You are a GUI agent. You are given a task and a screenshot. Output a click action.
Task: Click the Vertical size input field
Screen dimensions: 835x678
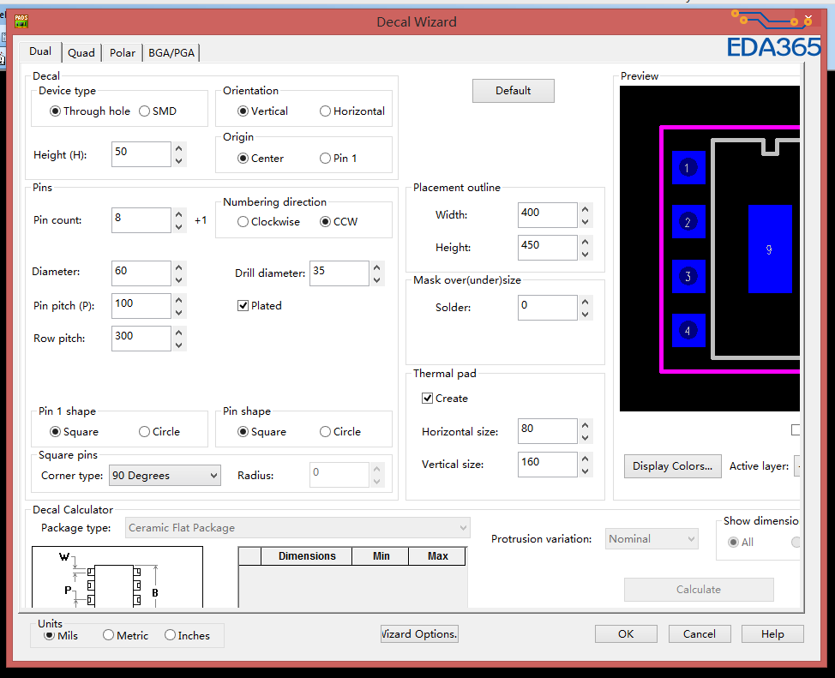point(548,465)
